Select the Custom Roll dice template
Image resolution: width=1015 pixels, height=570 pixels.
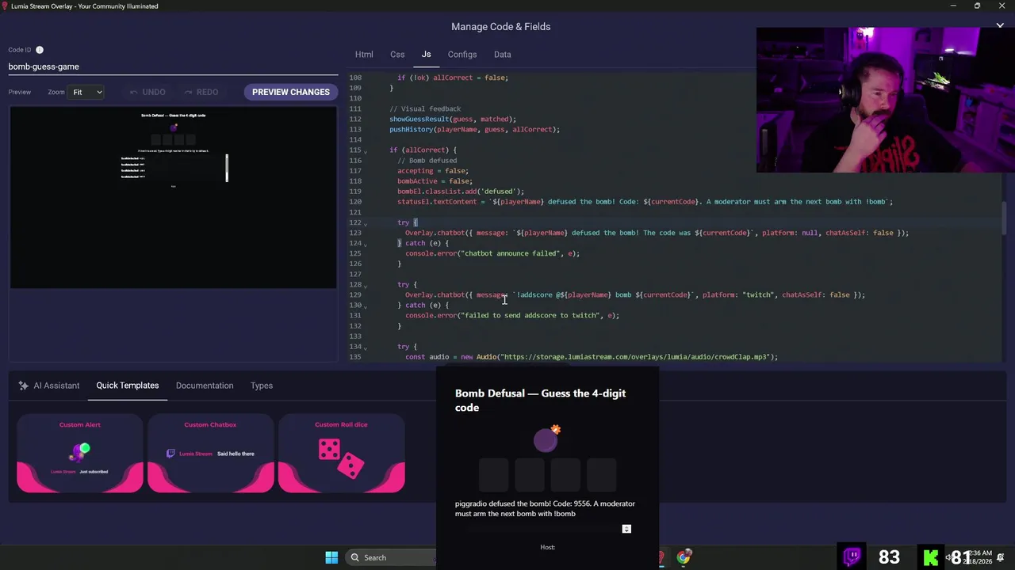(x=342, y=454)
